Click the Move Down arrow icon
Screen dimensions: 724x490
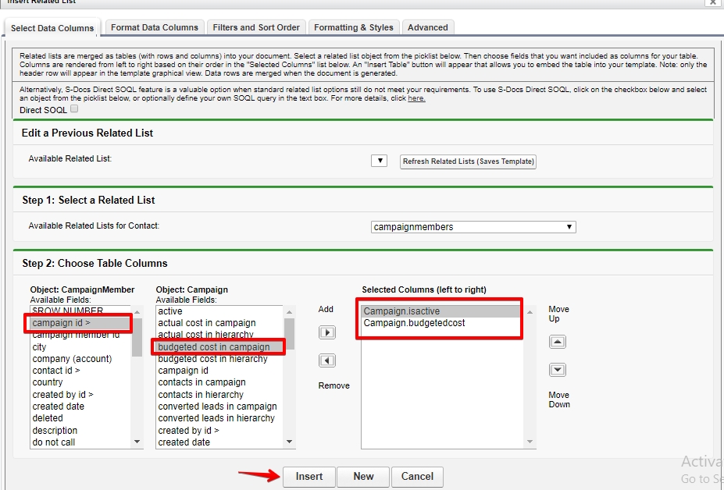556,369
